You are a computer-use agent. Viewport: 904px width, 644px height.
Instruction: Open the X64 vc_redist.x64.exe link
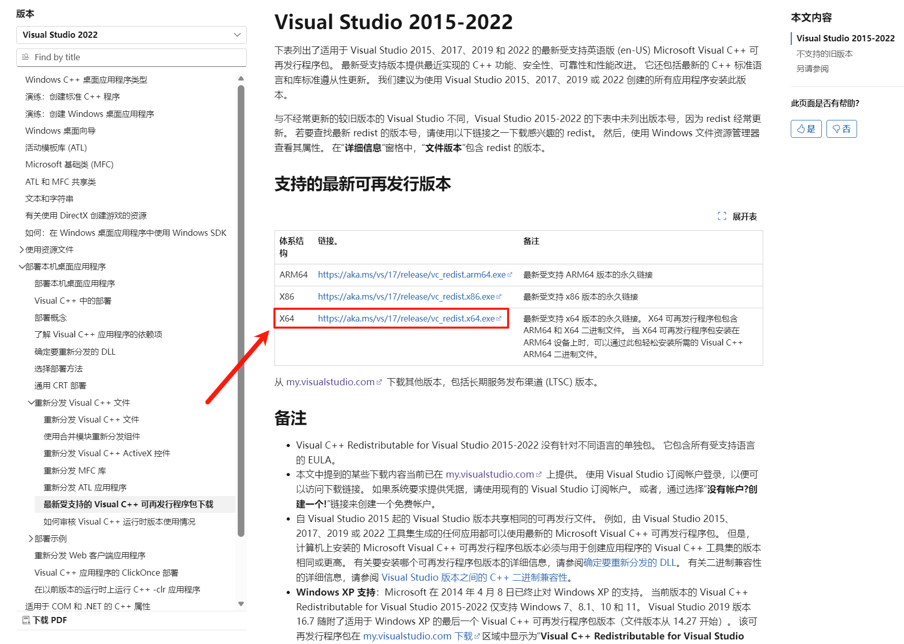(406, 318)
